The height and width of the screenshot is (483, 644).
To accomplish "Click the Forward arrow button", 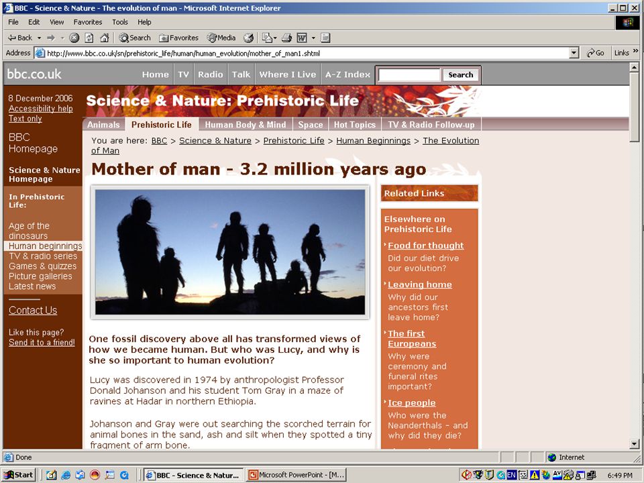I will [x=51, y=38].
